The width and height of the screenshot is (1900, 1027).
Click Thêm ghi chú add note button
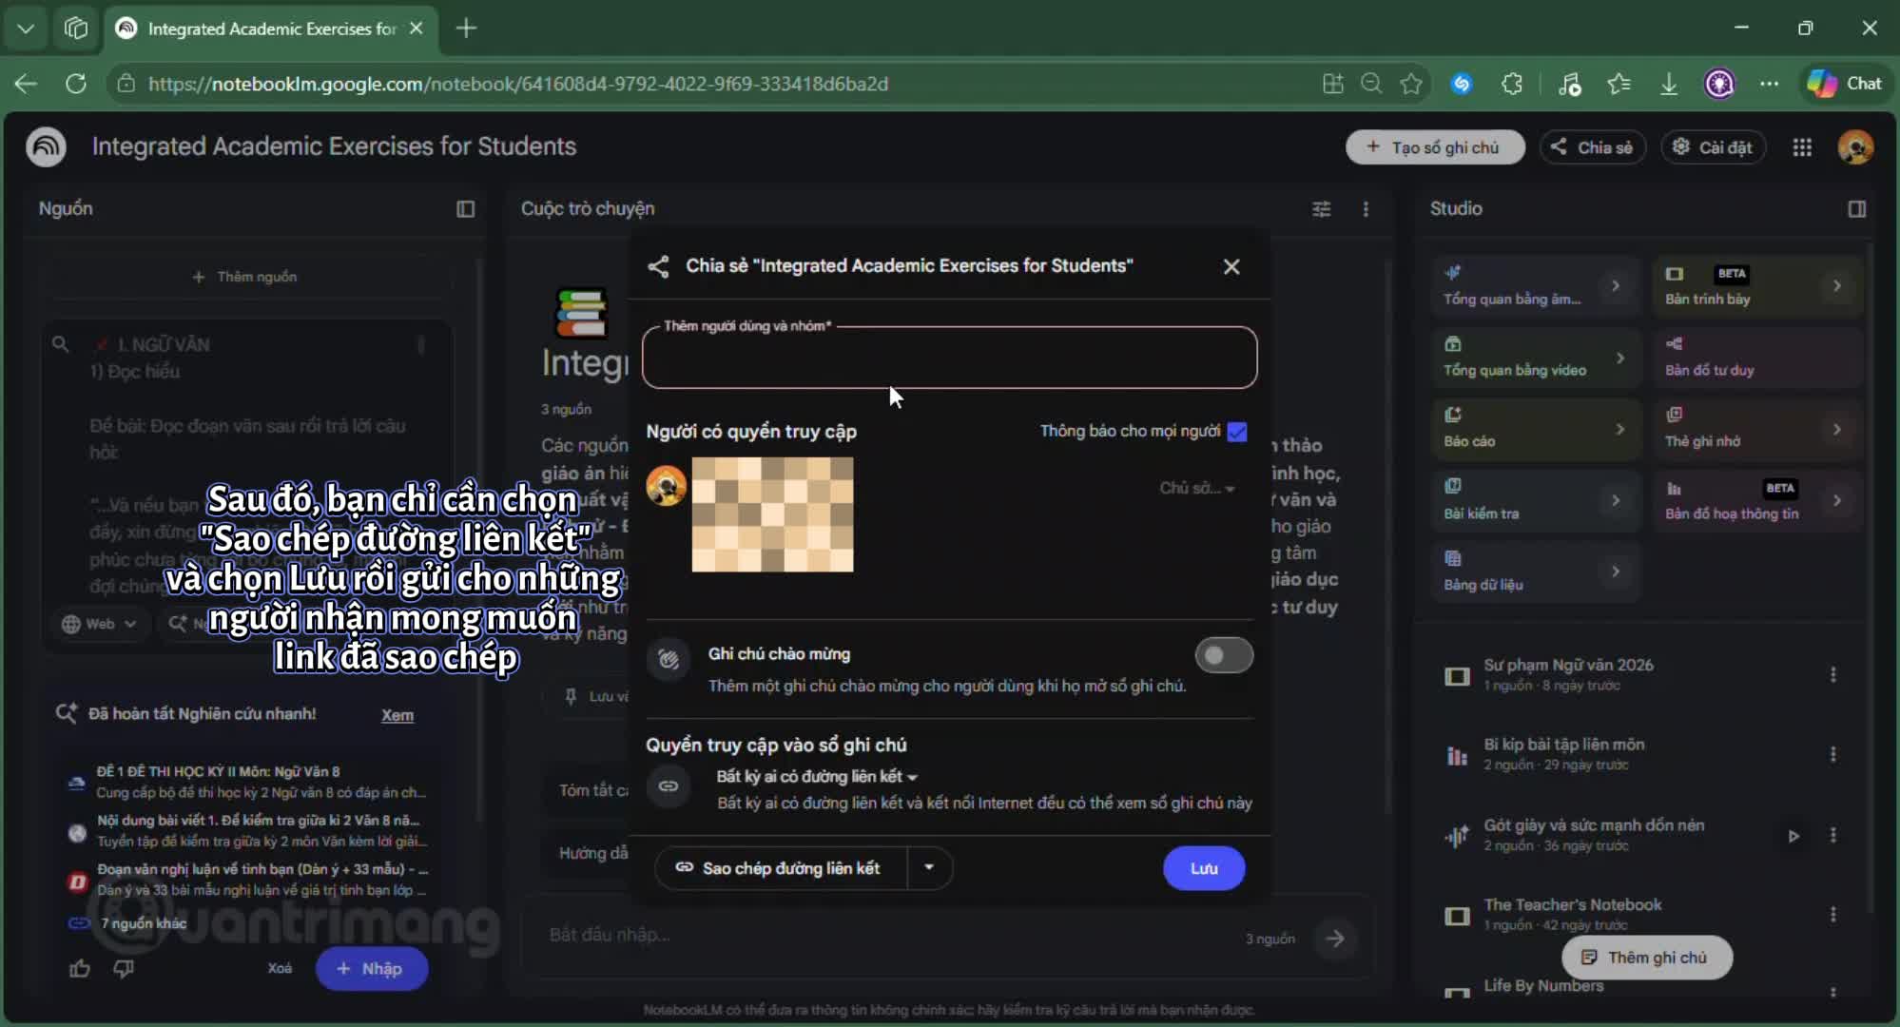tap(1647, 958)
